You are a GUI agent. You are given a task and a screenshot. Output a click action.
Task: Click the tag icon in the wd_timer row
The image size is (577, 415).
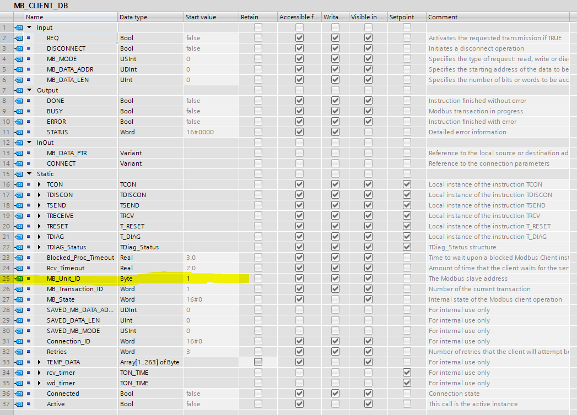point(18,383)
